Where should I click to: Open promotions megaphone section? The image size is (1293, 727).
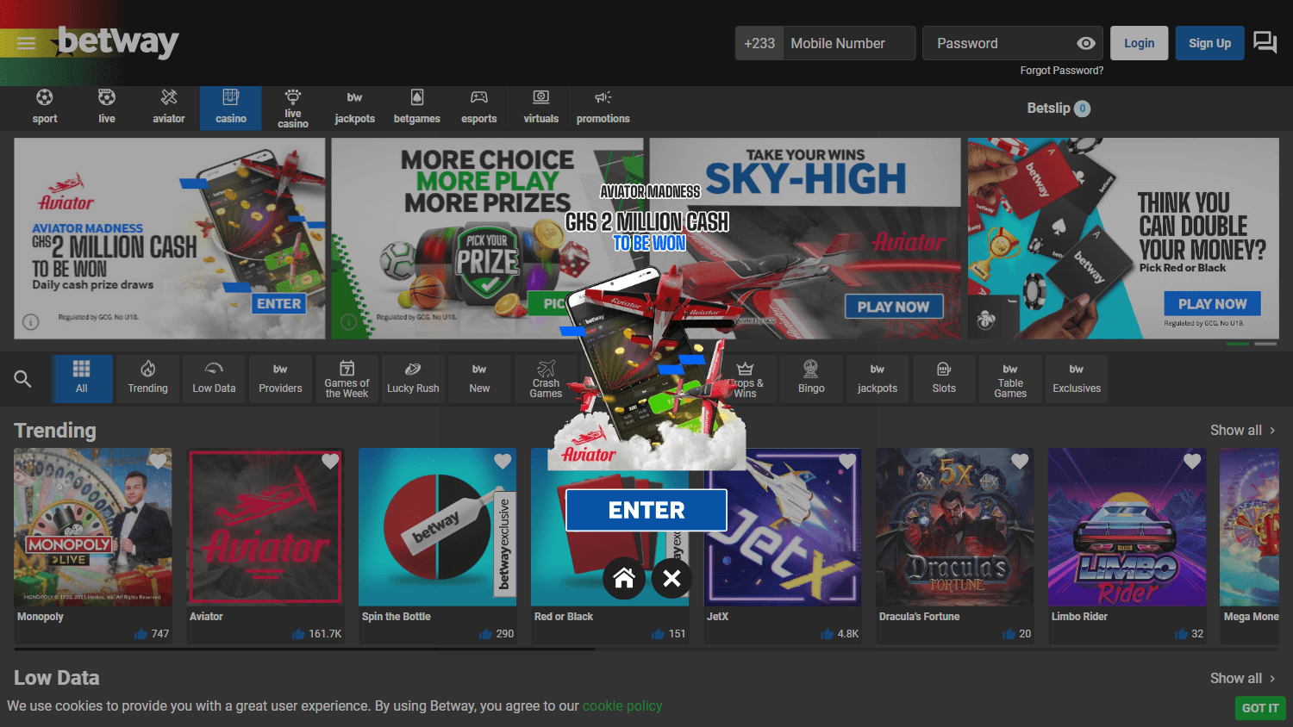[x=603, y=108]
